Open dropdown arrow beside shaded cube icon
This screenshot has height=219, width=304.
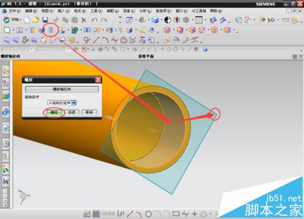coord(161,20)
